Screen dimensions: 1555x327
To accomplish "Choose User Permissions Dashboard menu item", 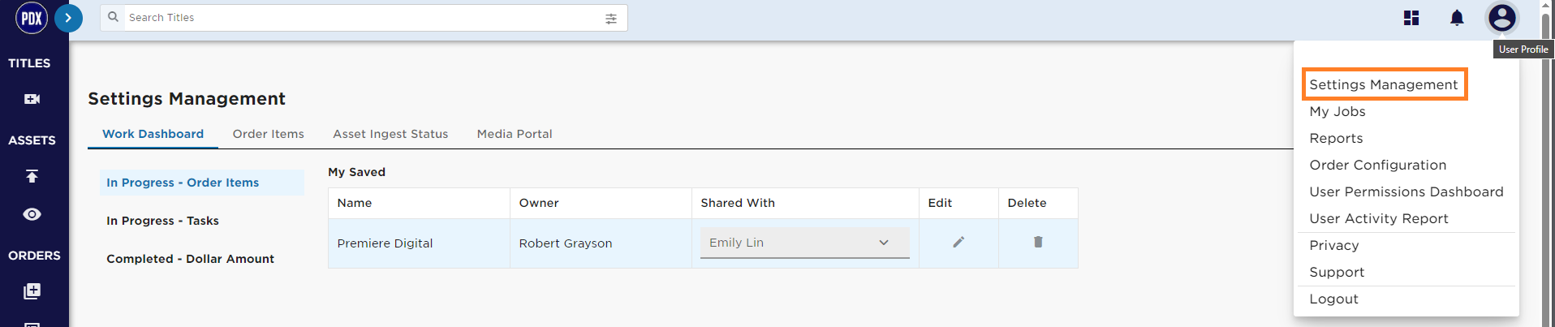I will coord(1406,191).
